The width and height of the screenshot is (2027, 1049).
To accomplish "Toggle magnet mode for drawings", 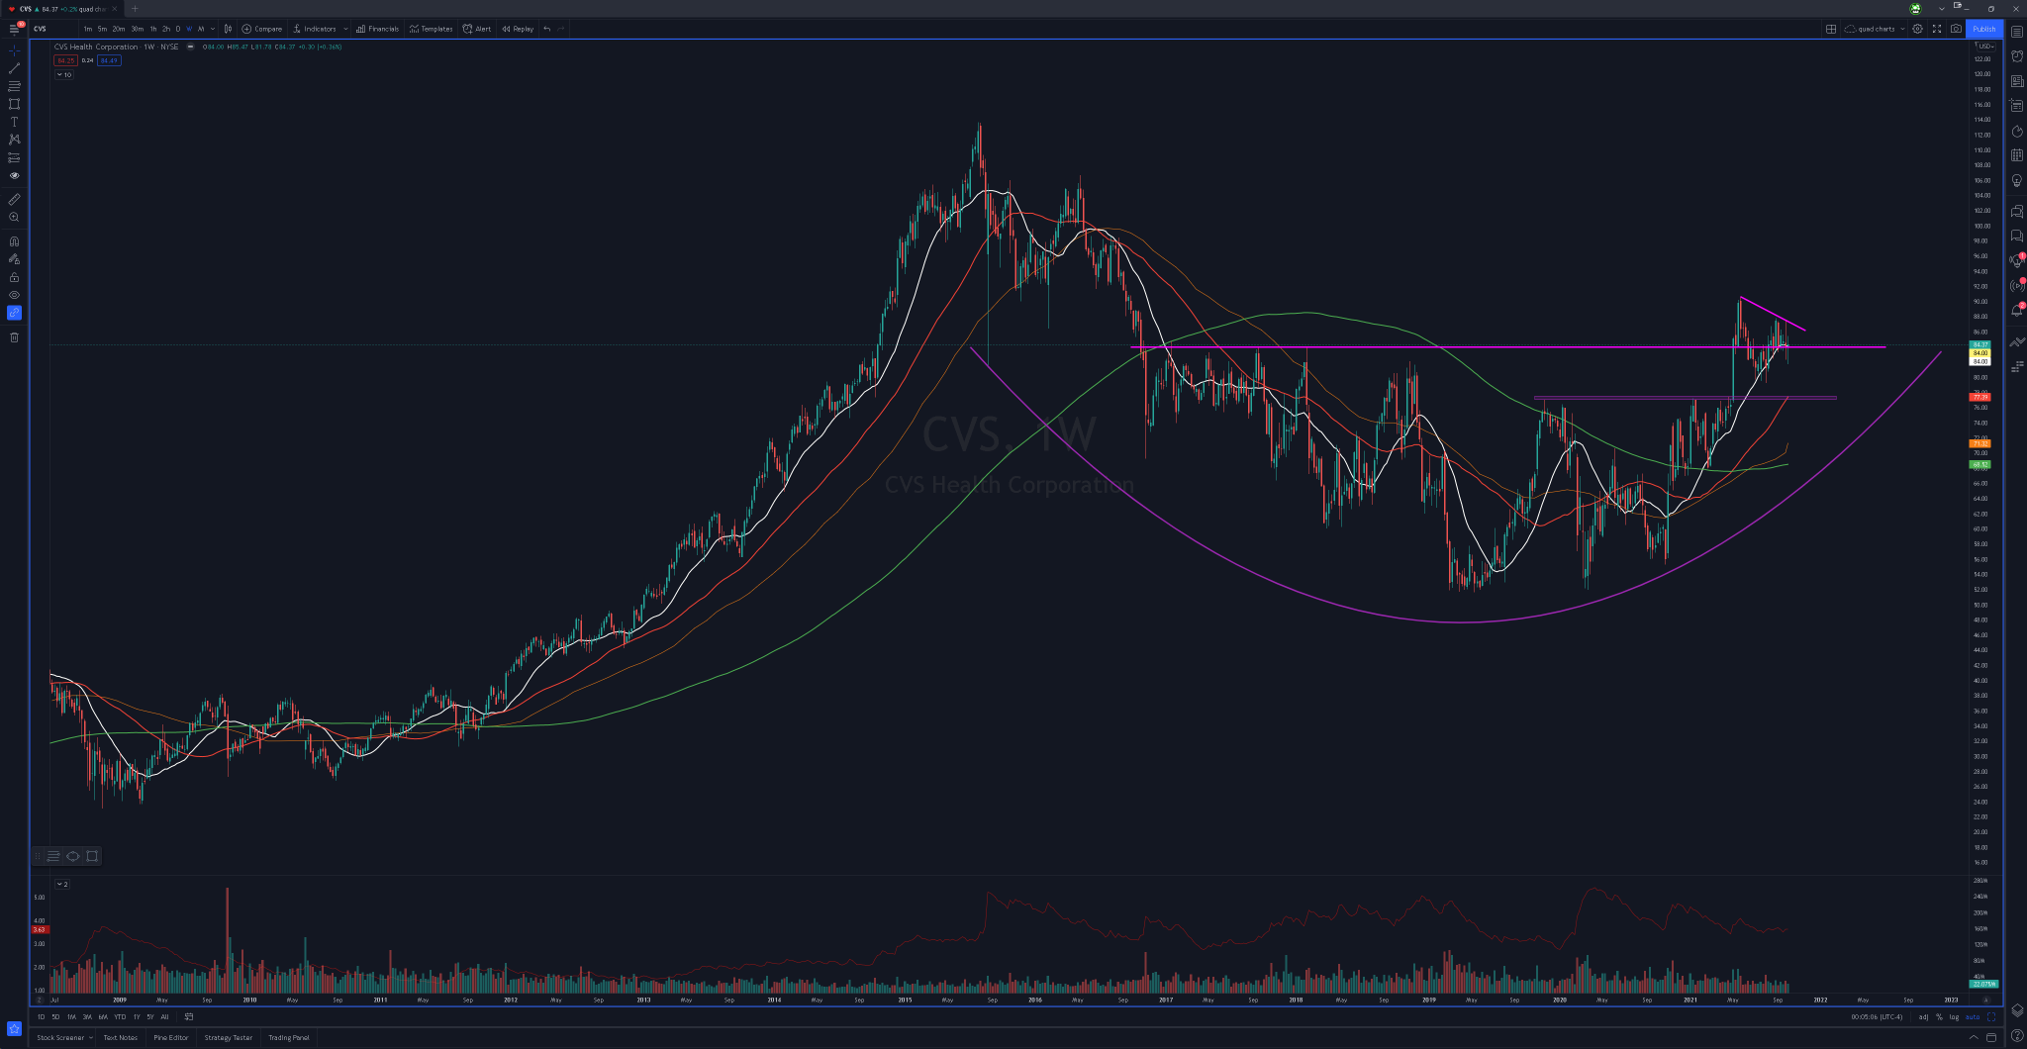I will tap(14, 240).
